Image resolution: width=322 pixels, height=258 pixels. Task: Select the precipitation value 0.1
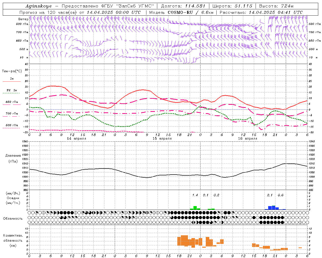tap(206, 195)
